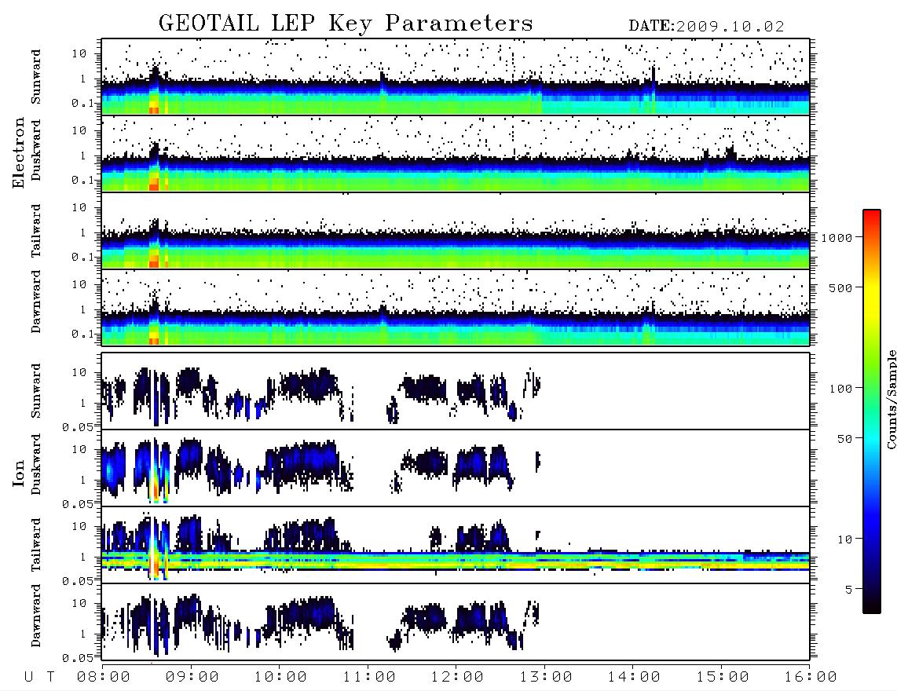Click the title "GEOTAIL LEP Key Parameters"
Viewport: 897px width, 691px height.
click(x=346, y=24)
